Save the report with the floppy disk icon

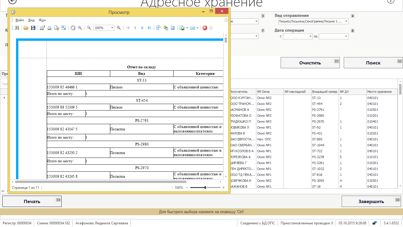(33, 28)
